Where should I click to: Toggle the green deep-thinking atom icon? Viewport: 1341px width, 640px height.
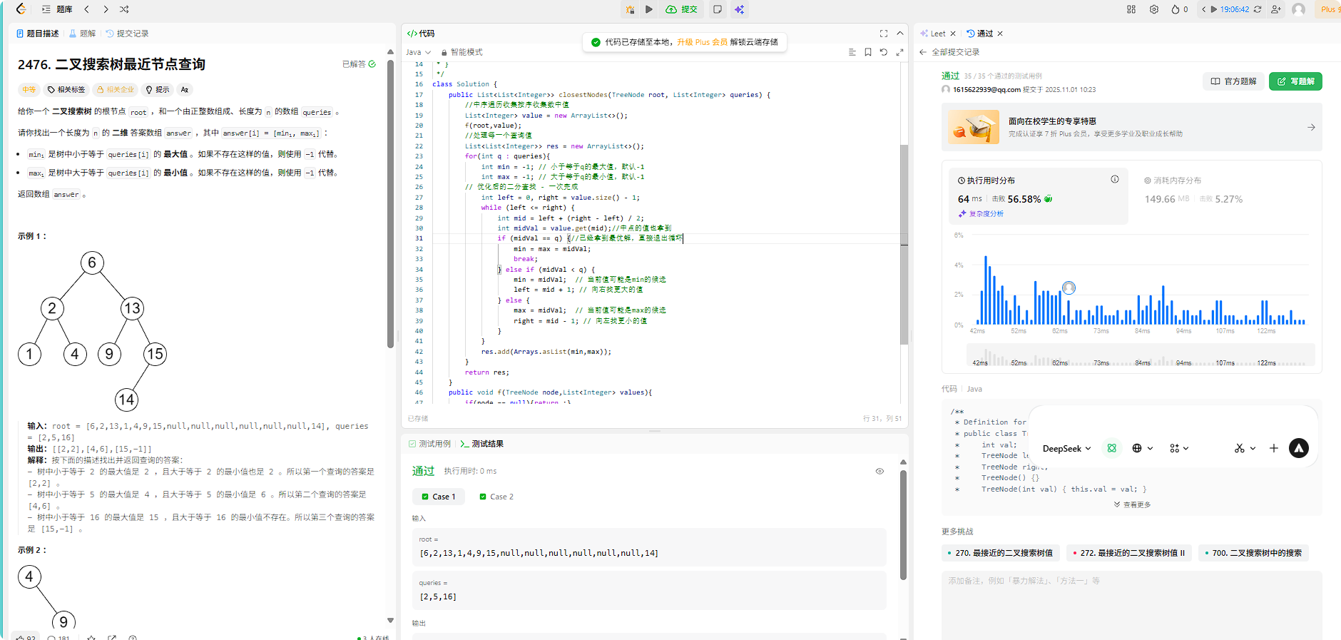pyautogui.click(x=1111, y=448)
